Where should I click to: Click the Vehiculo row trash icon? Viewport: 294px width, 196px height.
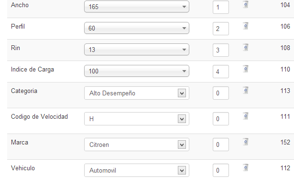pos(246,167)
